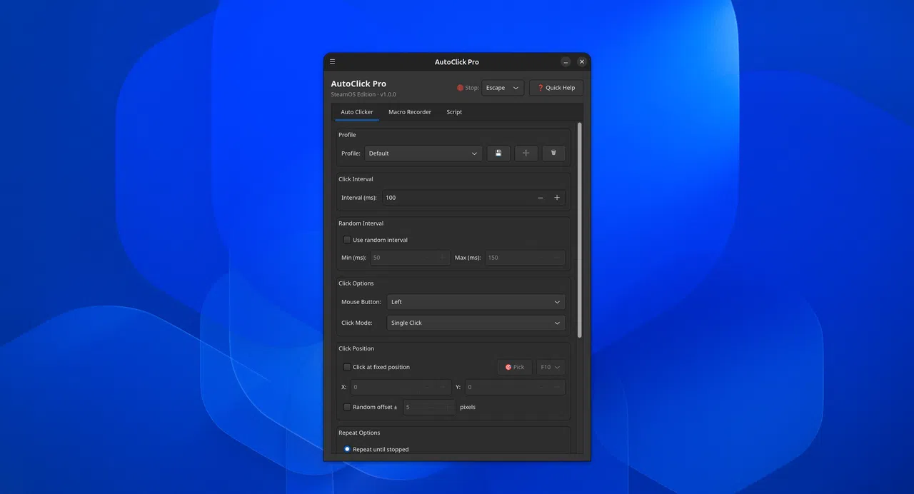The image size is (914, 494).
Task: Switch to the Script tab
Action: pyautogui.click(x=454, y=112)
